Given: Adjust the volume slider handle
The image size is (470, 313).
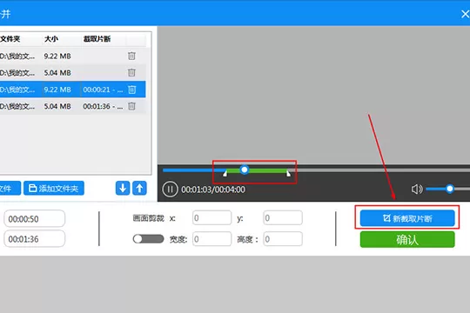Looking at the screenshot, I should point(450,189).
